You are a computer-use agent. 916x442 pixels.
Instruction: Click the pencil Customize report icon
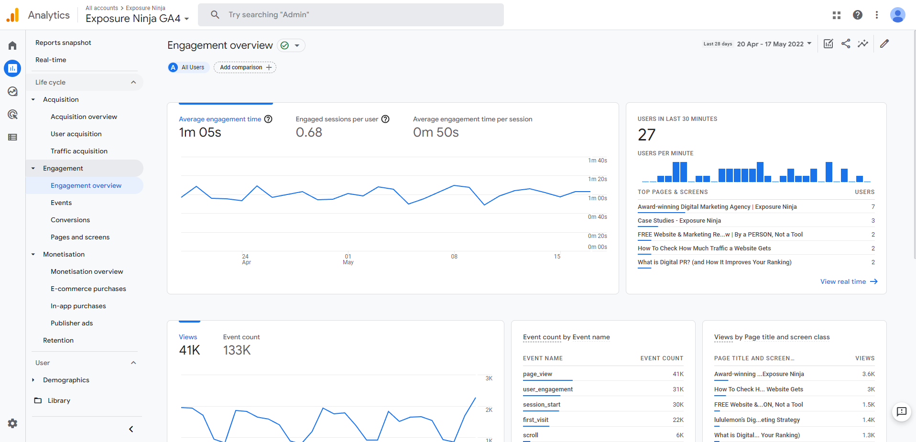(884, 43)
